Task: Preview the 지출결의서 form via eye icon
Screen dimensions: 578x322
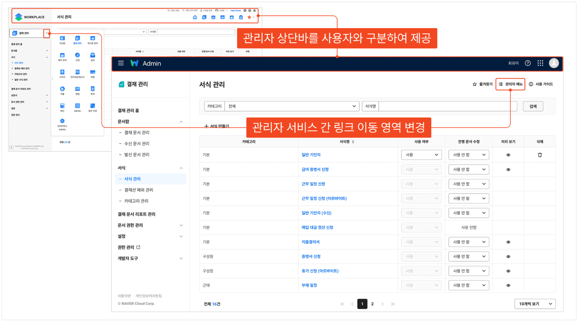Action: (x=508, y=242)
